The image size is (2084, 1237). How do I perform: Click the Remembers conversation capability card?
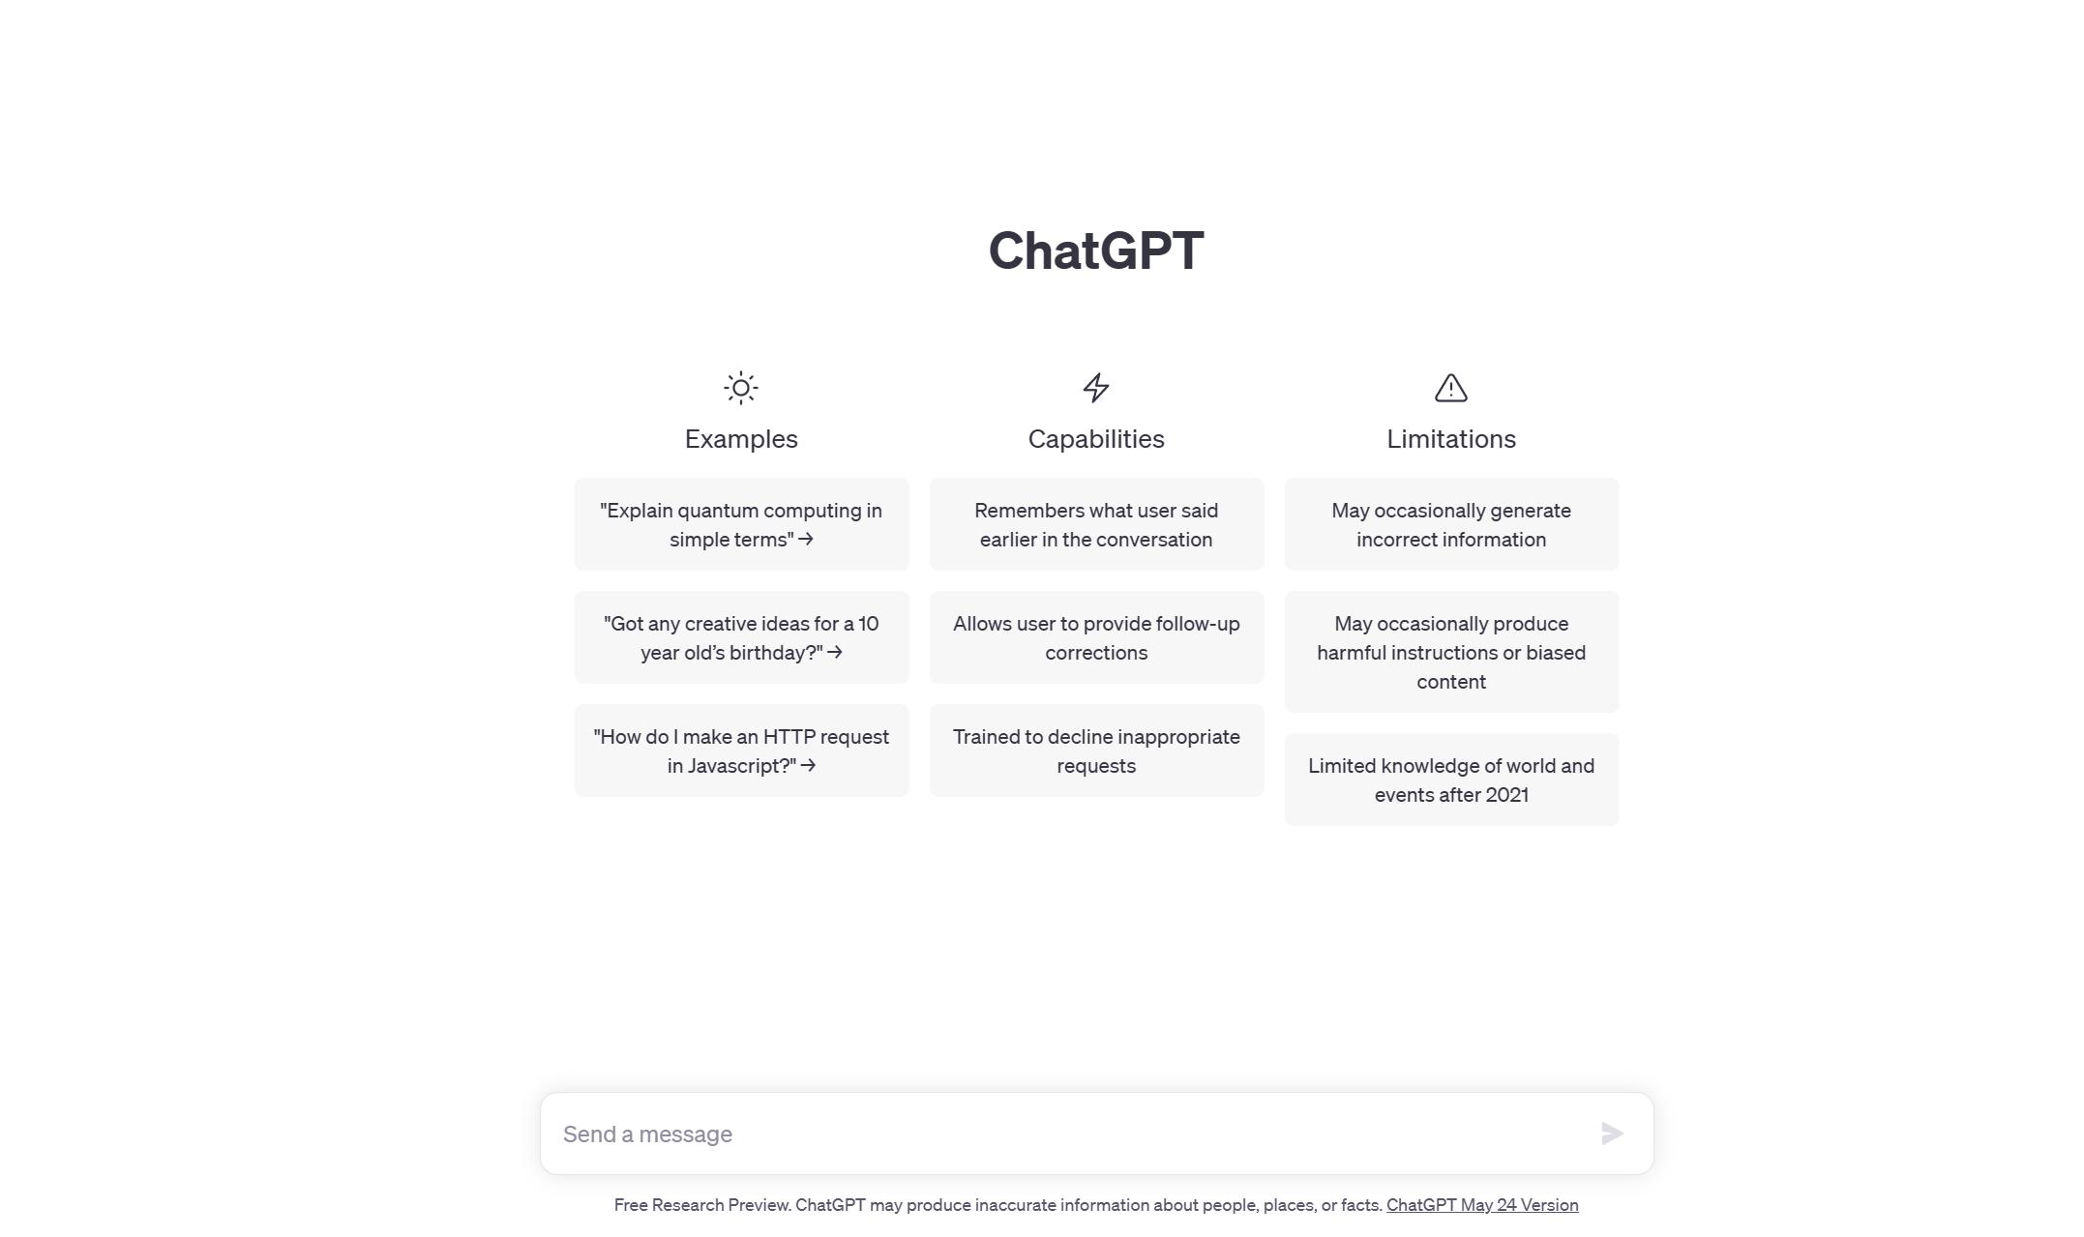[x=1096, y=523]
